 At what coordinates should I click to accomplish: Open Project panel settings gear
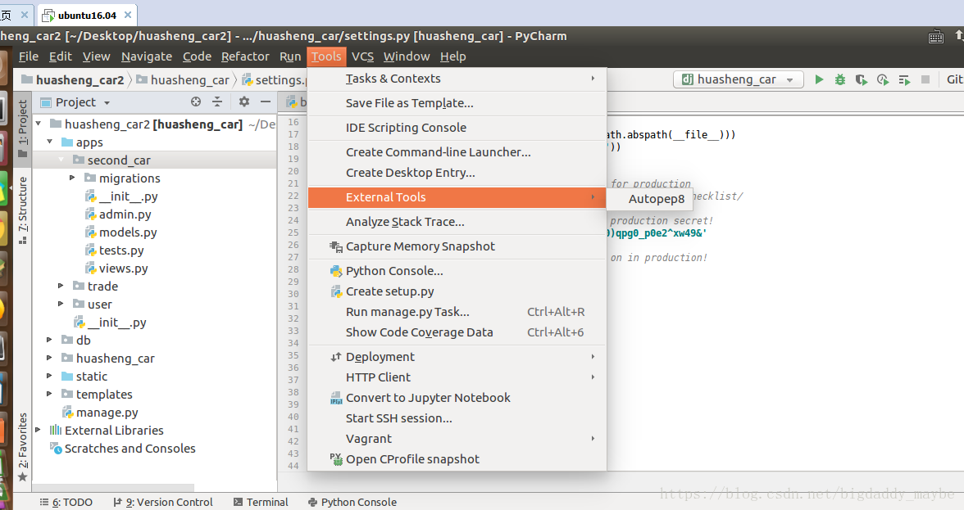[244, 102]
